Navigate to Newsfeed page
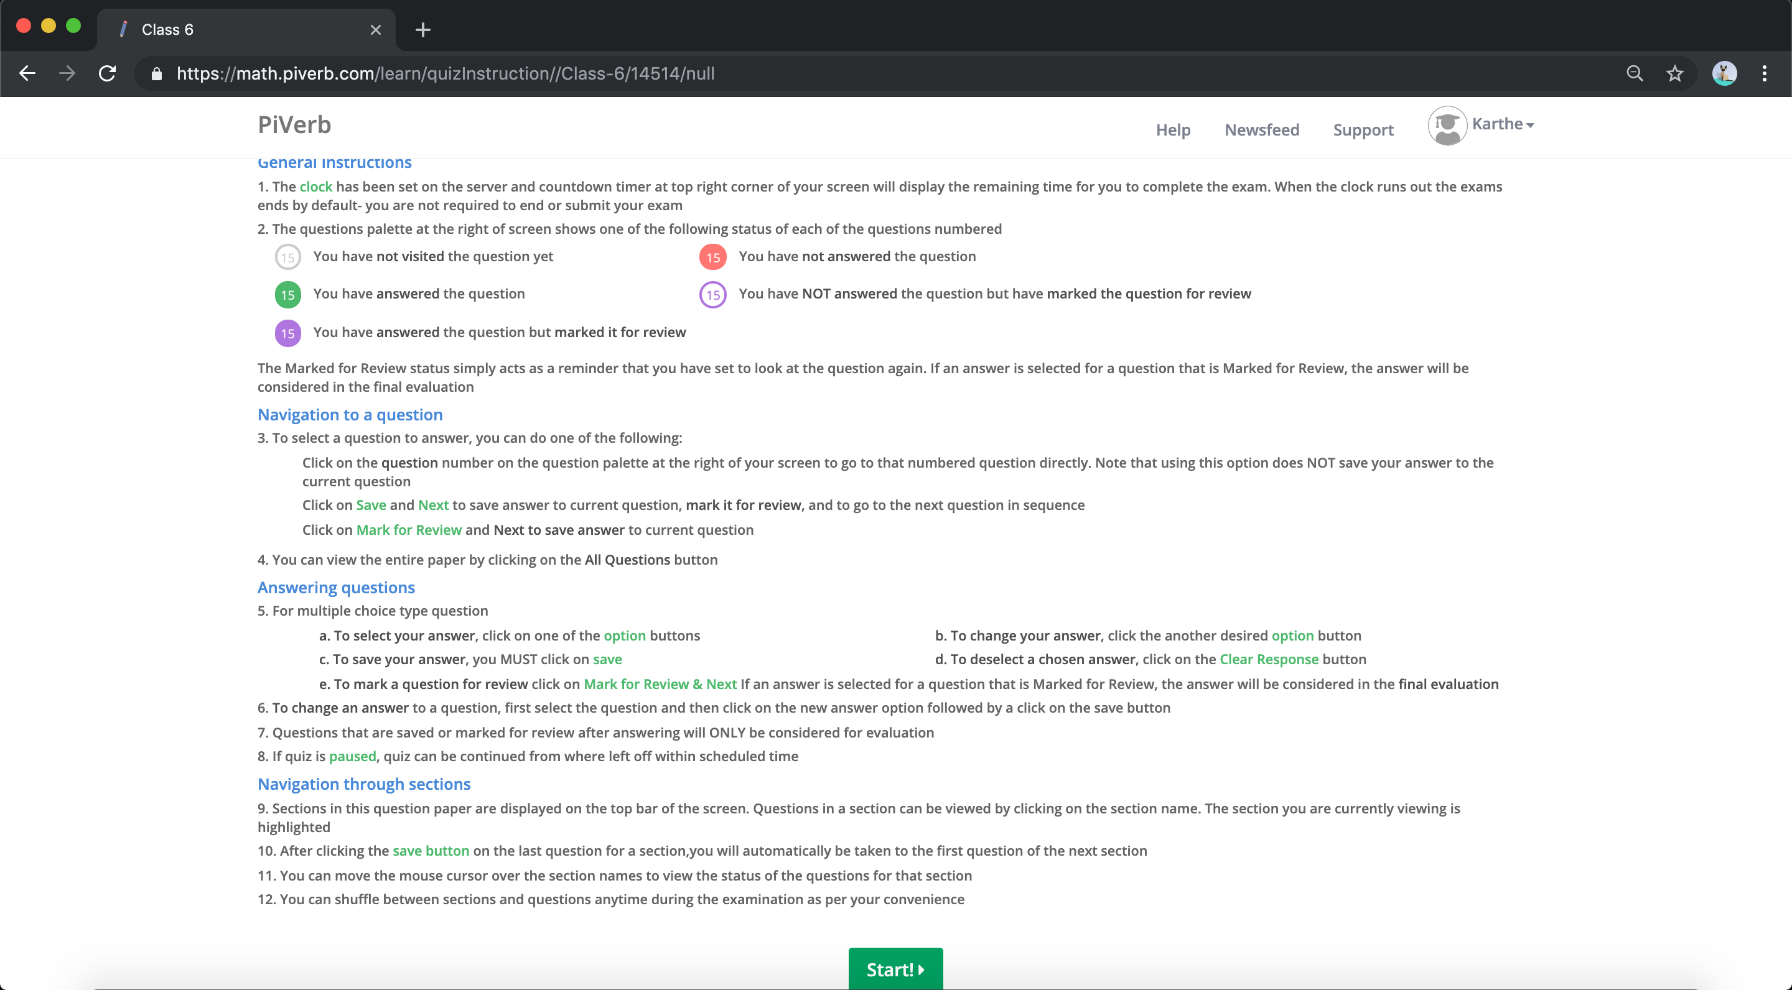 click(x=1261, y=128)
